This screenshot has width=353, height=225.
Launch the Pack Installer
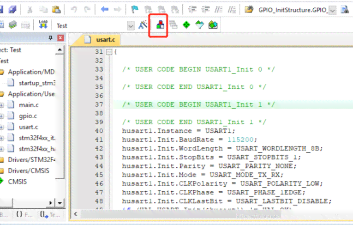coord(213,25)
